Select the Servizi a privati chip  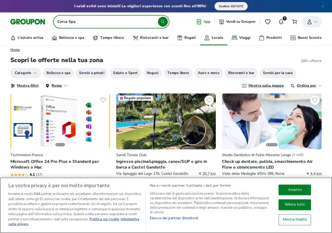[92, 73]
